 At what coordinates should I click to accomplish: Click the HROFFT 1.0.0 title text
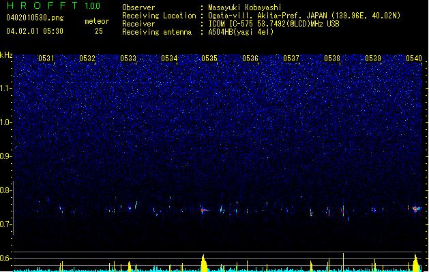pyautogui.click(x=54, y=5)
